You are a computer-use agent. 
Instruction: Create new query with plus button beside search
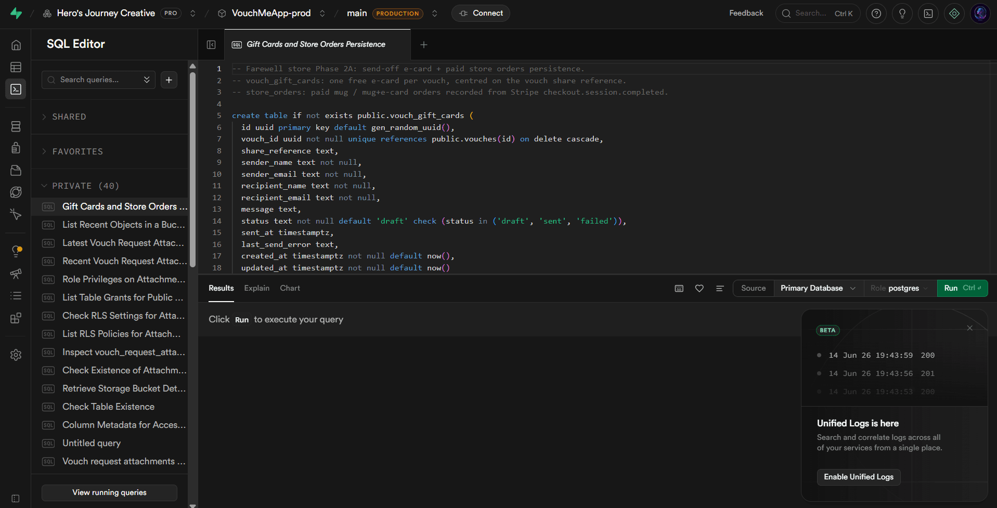click(x=169, y=80)
